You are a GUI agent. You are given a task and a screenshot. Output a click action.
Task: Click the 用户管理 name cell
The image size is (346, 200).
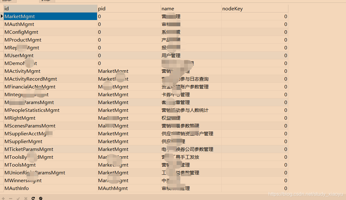click(191, 56)
